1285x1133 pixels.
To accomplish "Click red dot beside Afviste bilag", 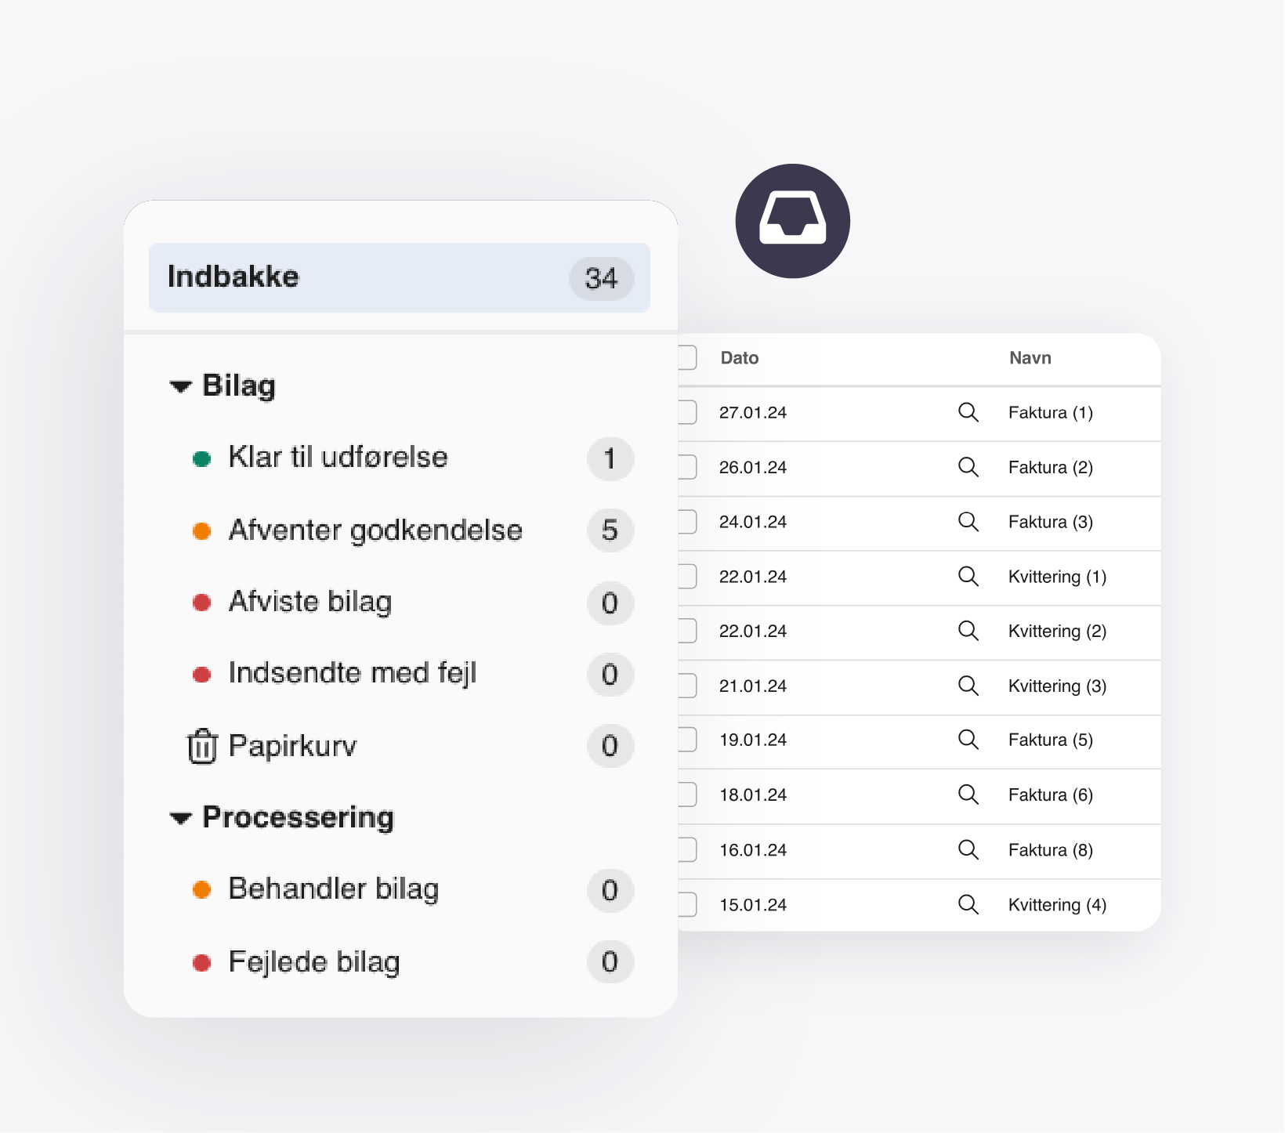I will tap(202, 603).
